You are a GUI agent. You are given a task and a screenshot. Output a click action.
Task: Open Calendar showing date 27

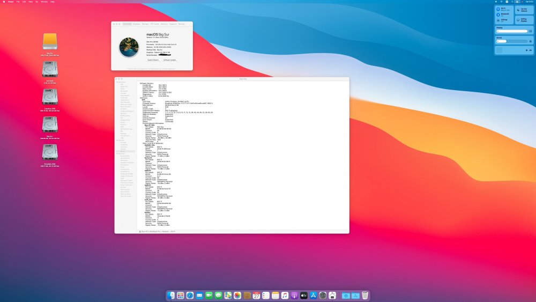[256, 295]
